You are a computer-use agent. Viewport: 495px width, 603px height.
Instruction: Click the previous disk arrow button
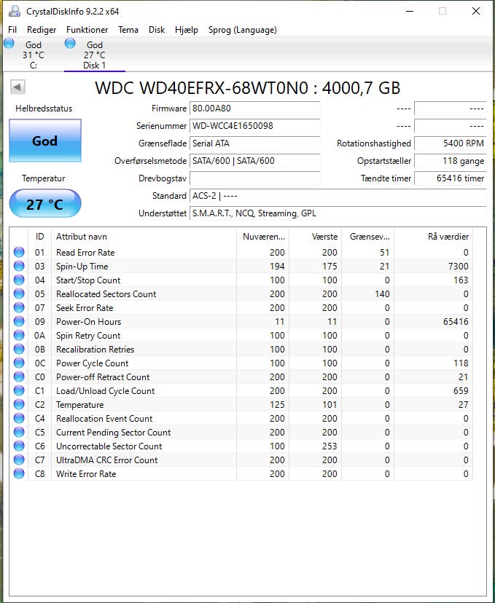tap(17, 87)
